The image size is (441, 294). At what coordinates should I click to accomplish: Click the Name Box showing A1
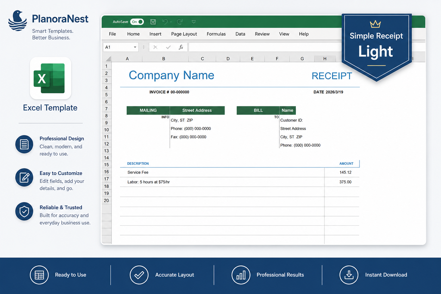[x=121, y=47]
